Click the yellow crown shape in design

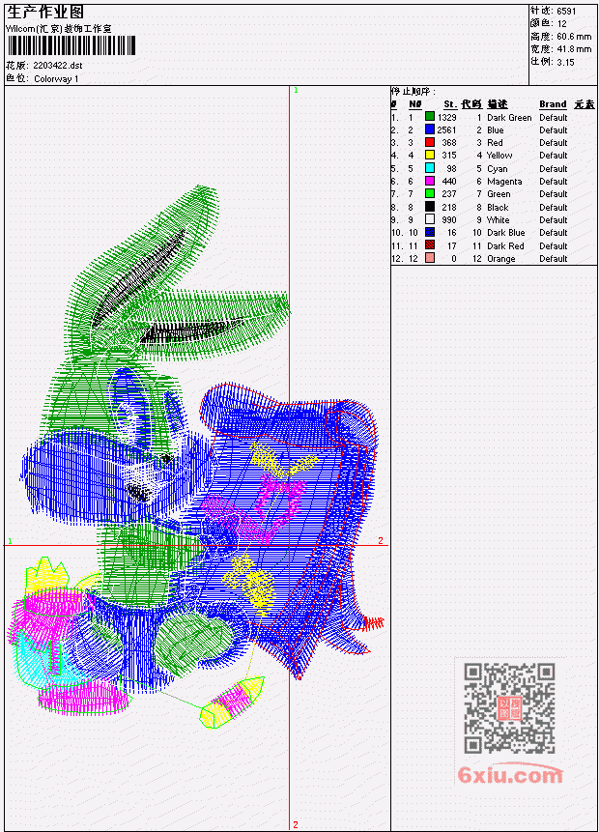click(46, 577)
